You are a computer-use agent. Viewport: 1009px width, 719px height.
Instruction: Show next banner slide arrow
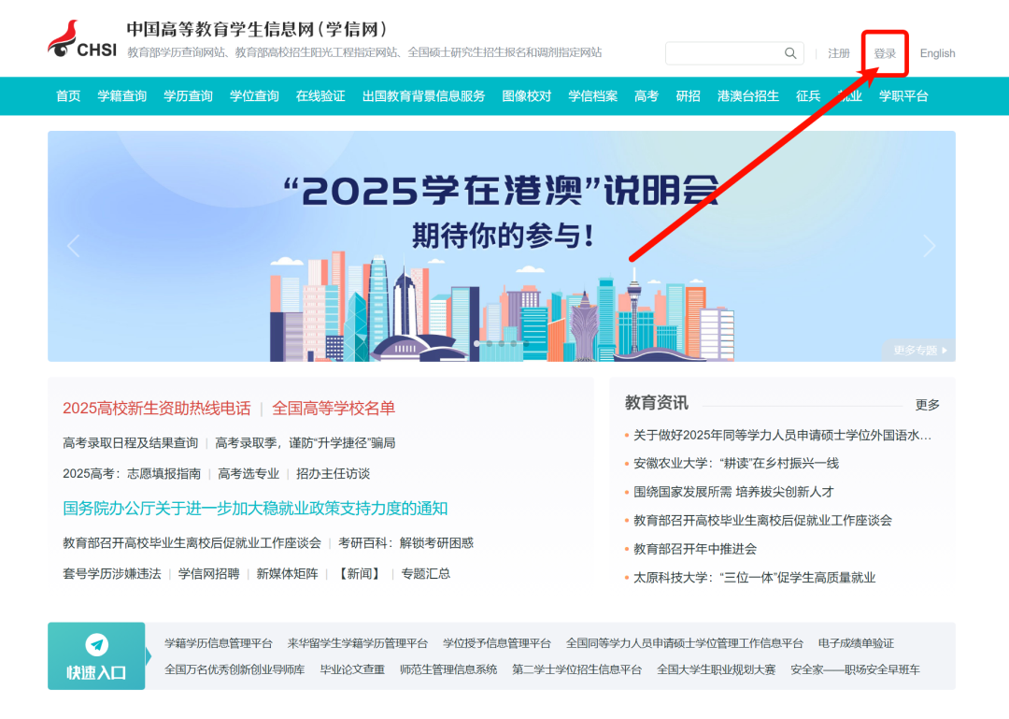[930, 246]
